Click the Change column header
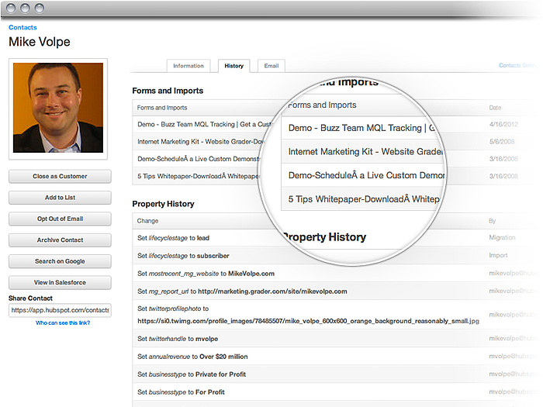Viewport: 543px width, 407px height. click(x=147, y=221)
